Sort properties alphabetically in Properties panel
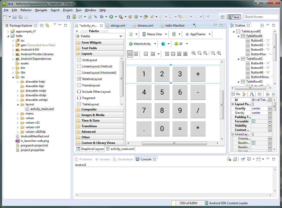 coord(252,94)
